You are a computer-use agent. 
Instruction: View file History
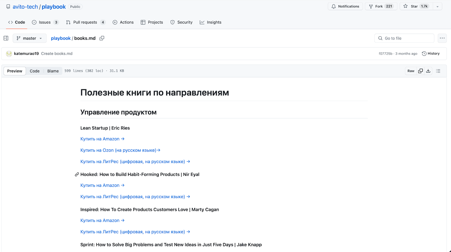(x=431, y=53)
